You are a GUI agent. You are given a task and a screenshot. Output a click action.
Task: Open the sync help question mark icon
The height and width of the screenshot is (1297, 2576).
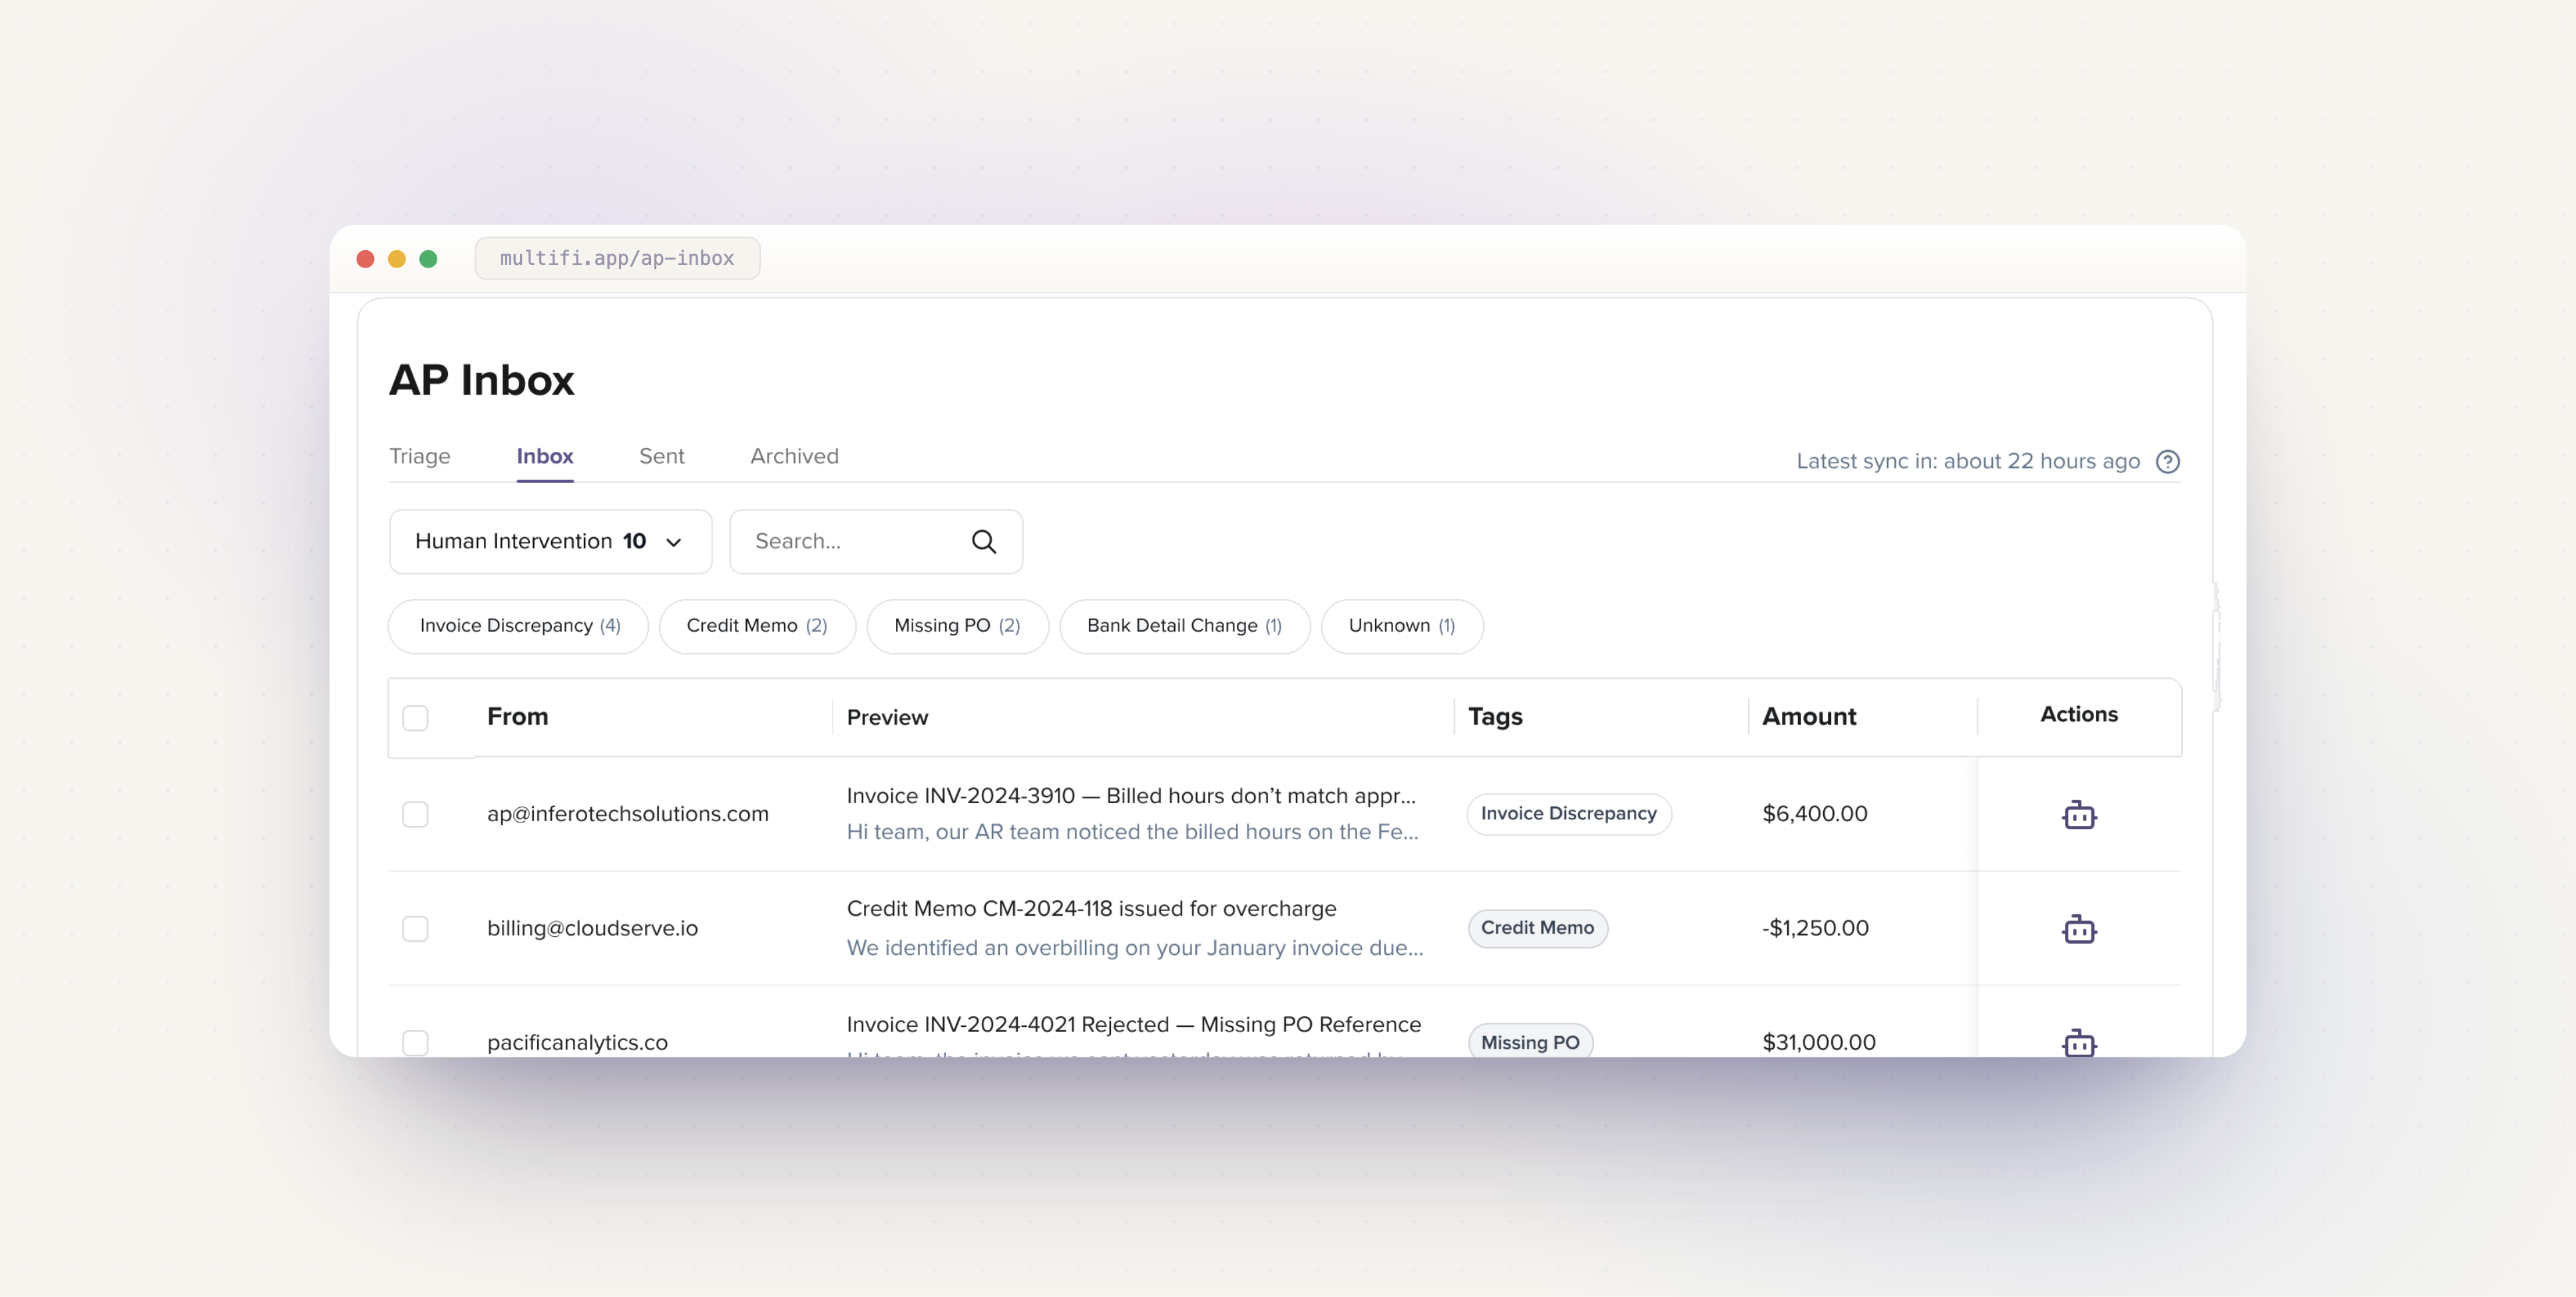coord(2167,462)
